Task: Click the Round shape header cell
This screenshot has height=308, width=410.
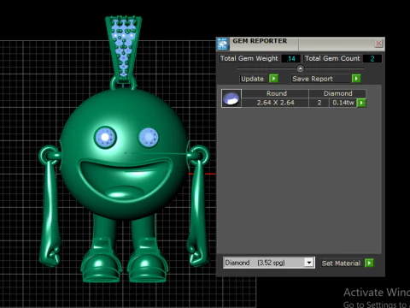Action: pyautogui.click(x=275, y=93)
